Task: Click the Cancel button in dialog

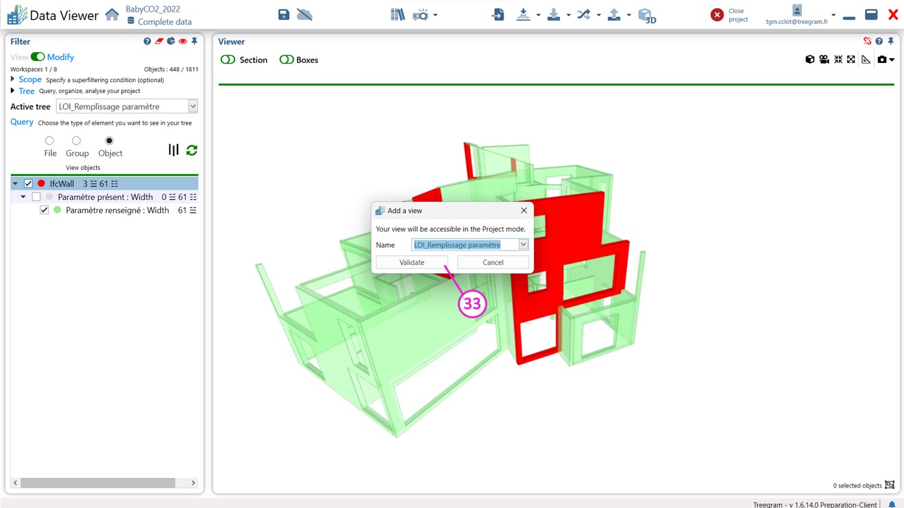Action: pyautogui.click(x=493, y=262)
